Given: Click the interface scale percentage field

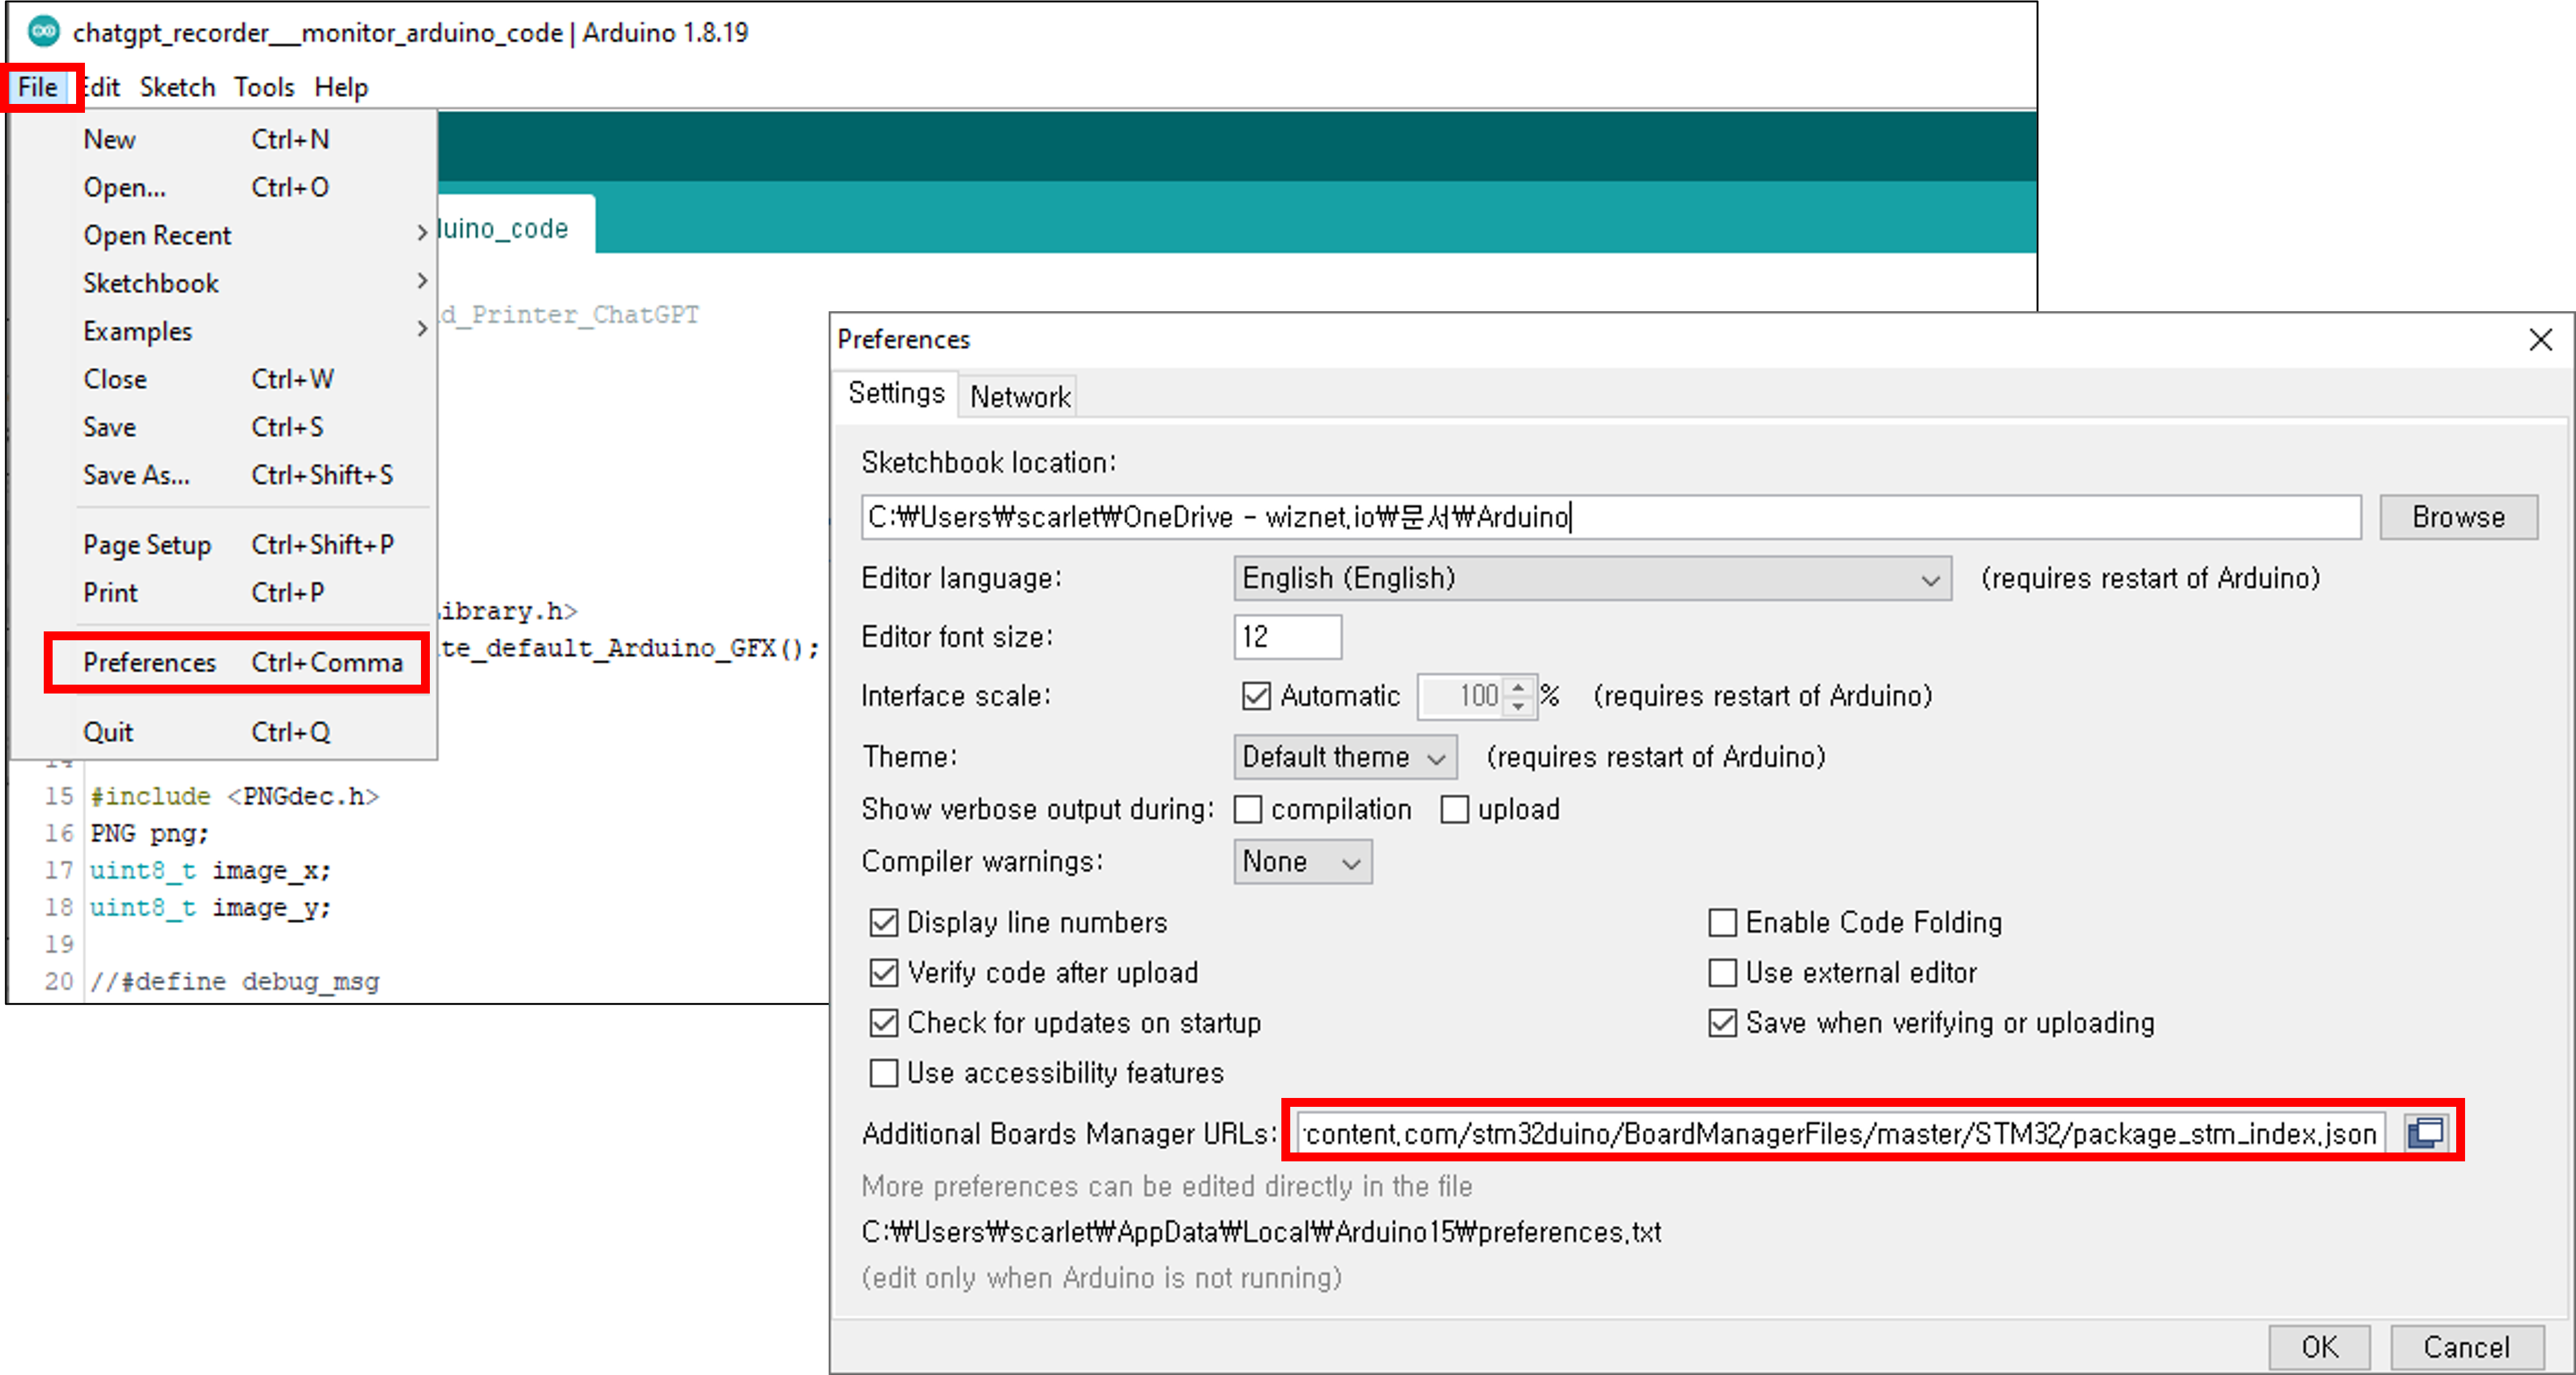Looking at the screenshot, I should pos(1461,697).
